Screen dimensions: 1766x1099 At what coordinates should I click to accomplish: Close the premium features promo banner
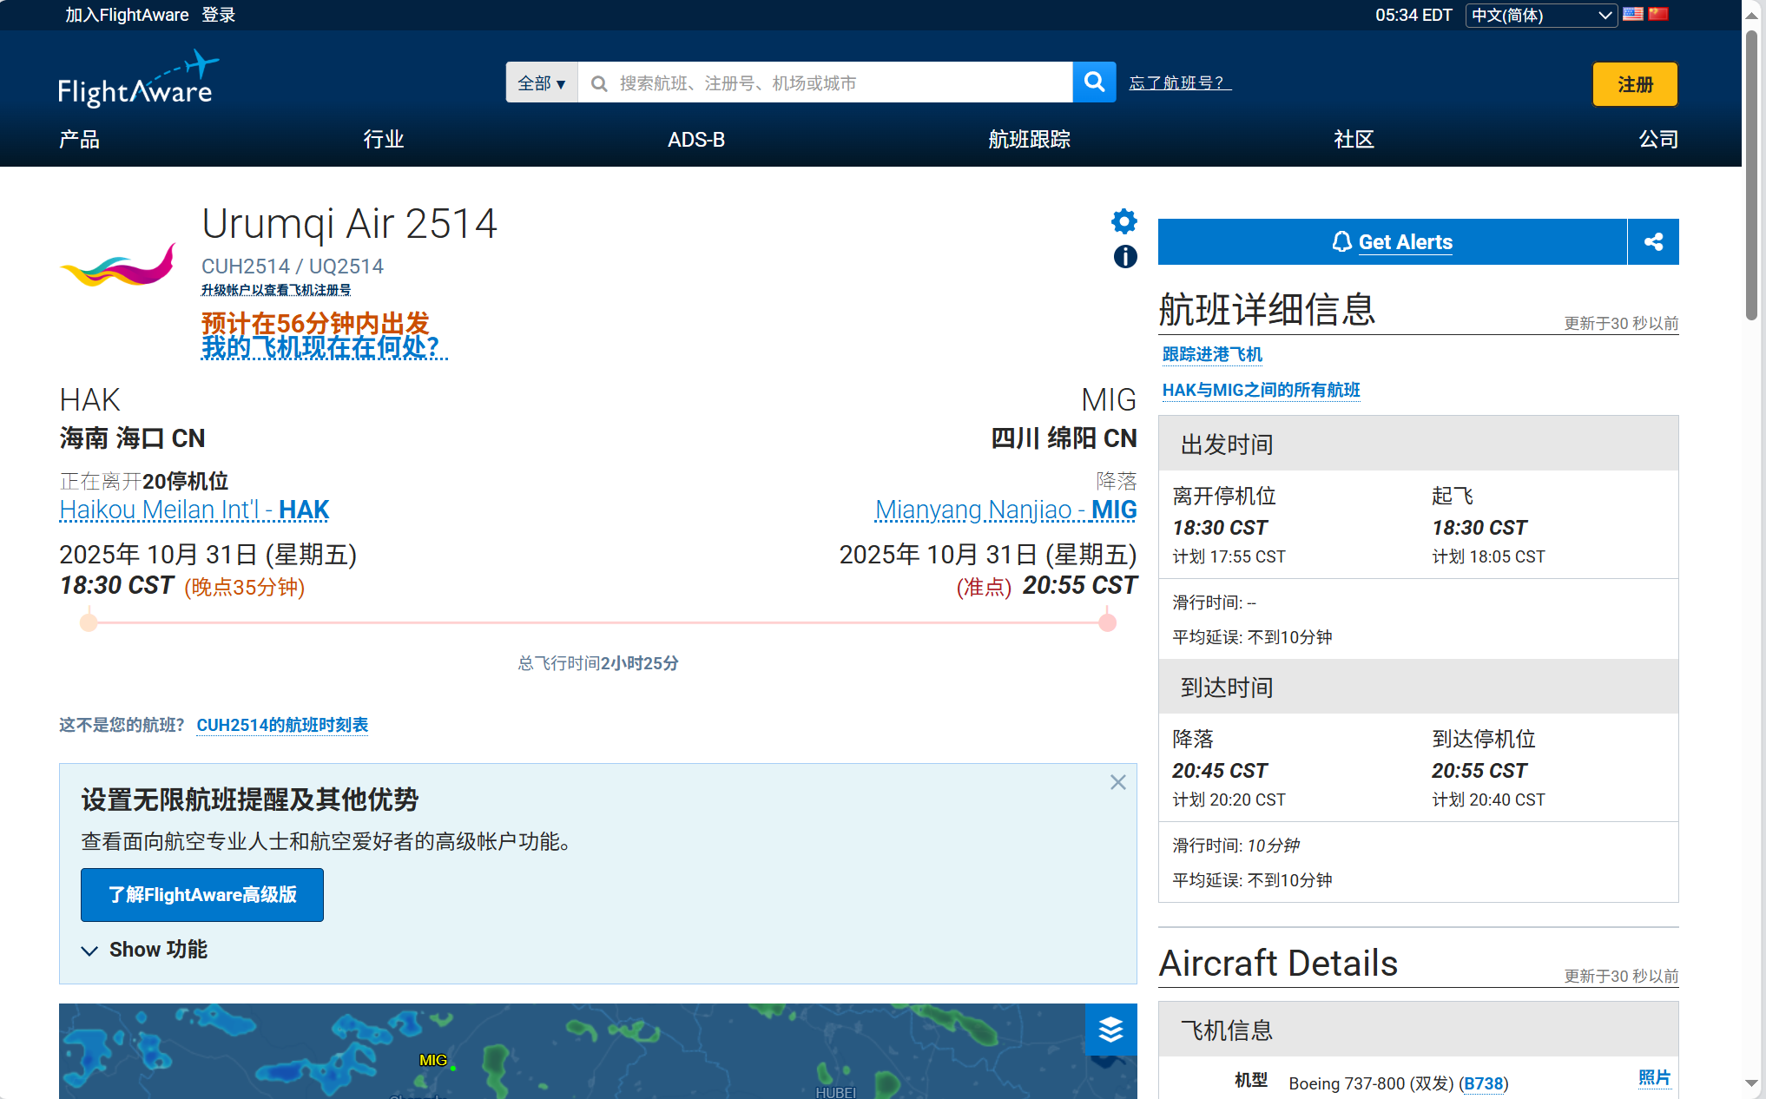tap(1118, 782)
